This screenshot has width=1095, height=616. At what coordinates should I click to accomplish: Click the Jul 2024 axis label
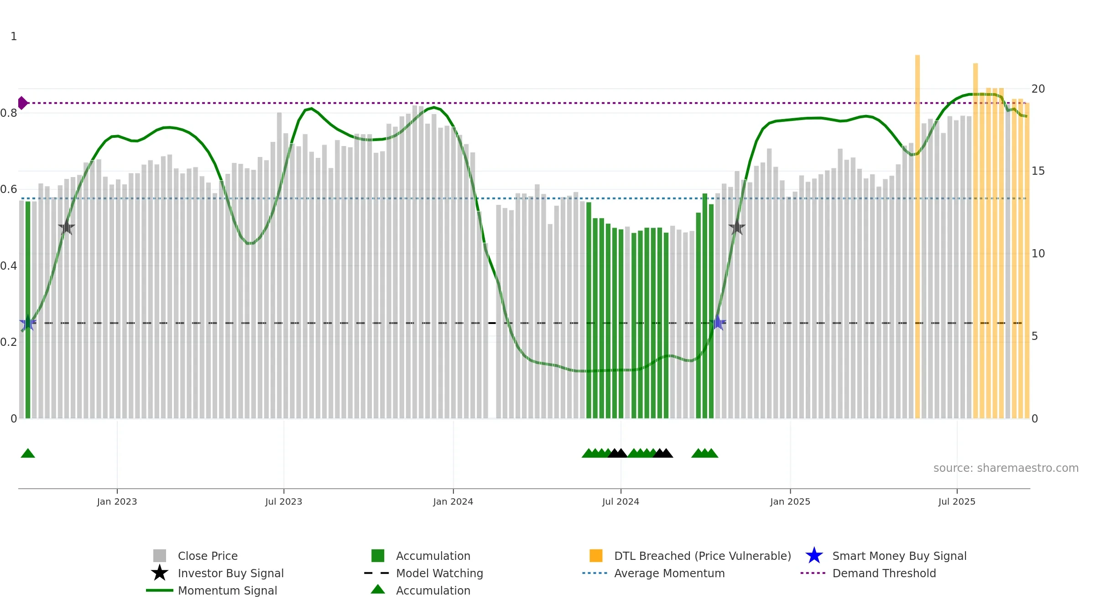[x=620, y=501]
